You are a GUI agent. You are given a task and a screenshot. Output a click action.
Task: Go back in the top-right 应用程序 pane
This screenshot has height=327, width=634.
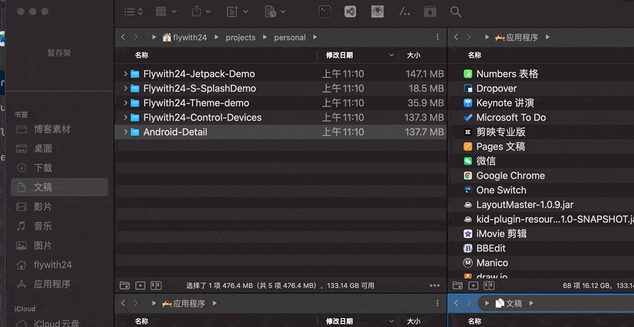[x=456, y=37]
